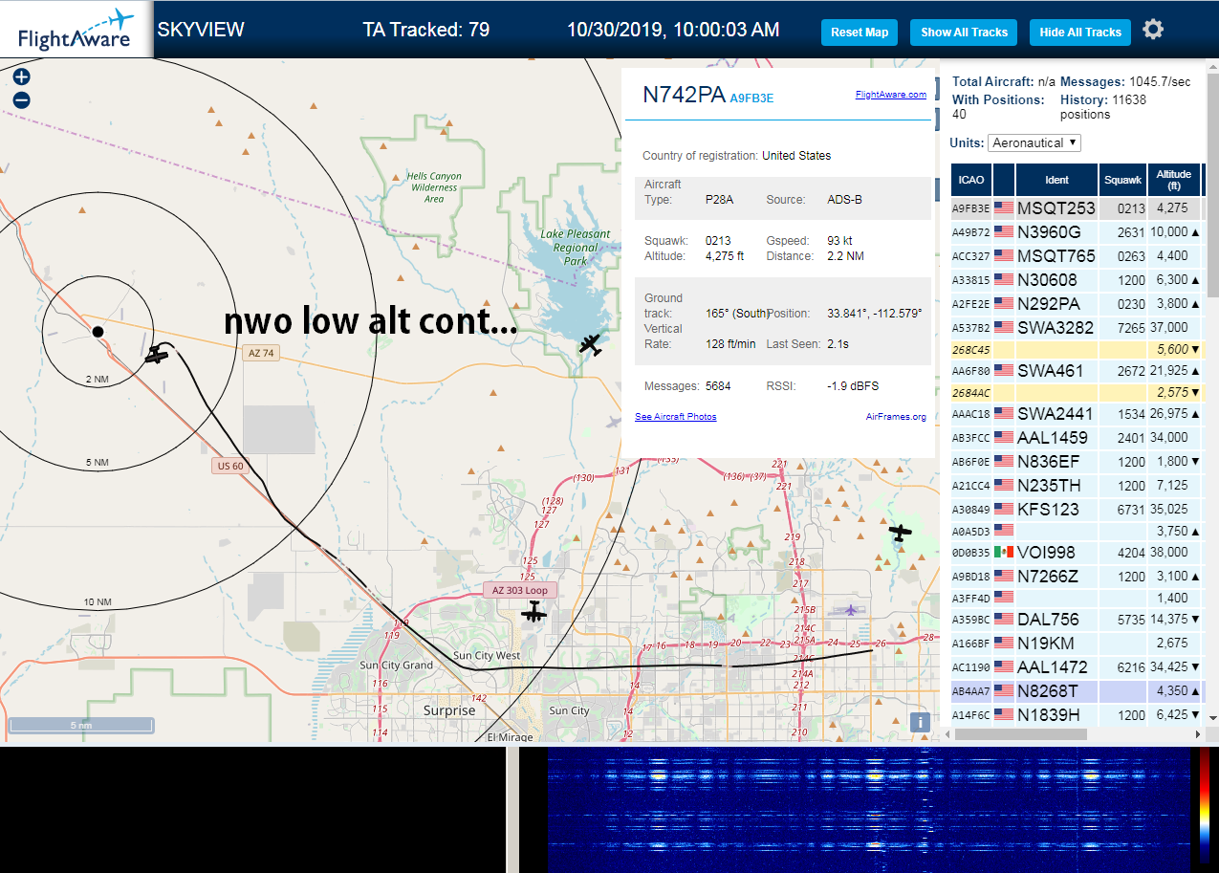Select the N292PA aircraft row
The width and height of the screenshot is (1219, 873).
click(1077, 304)
